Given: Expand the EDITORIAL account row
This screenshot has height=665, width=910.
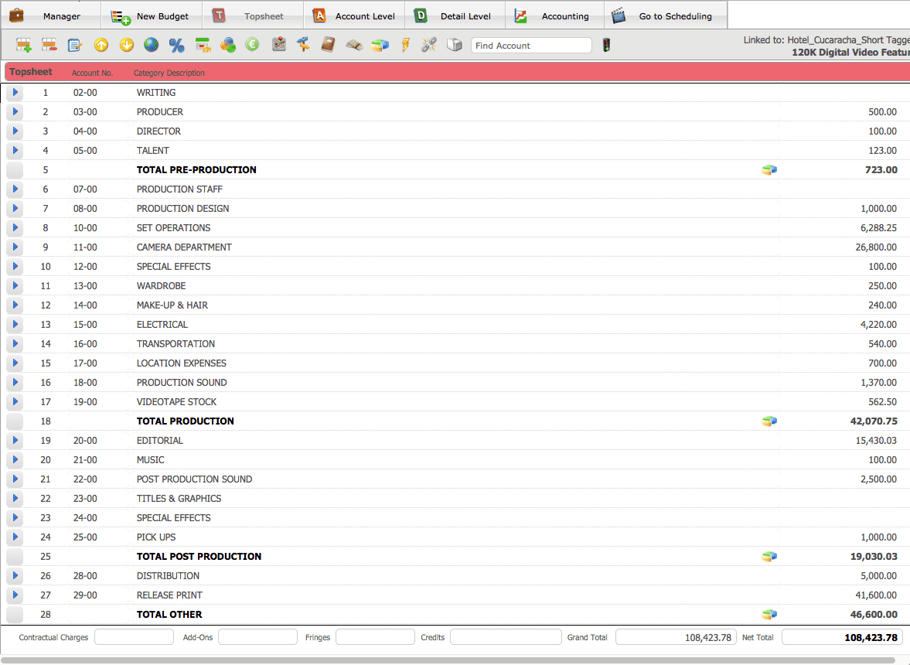Looking at the screenshot, I should tap(15, 441).
